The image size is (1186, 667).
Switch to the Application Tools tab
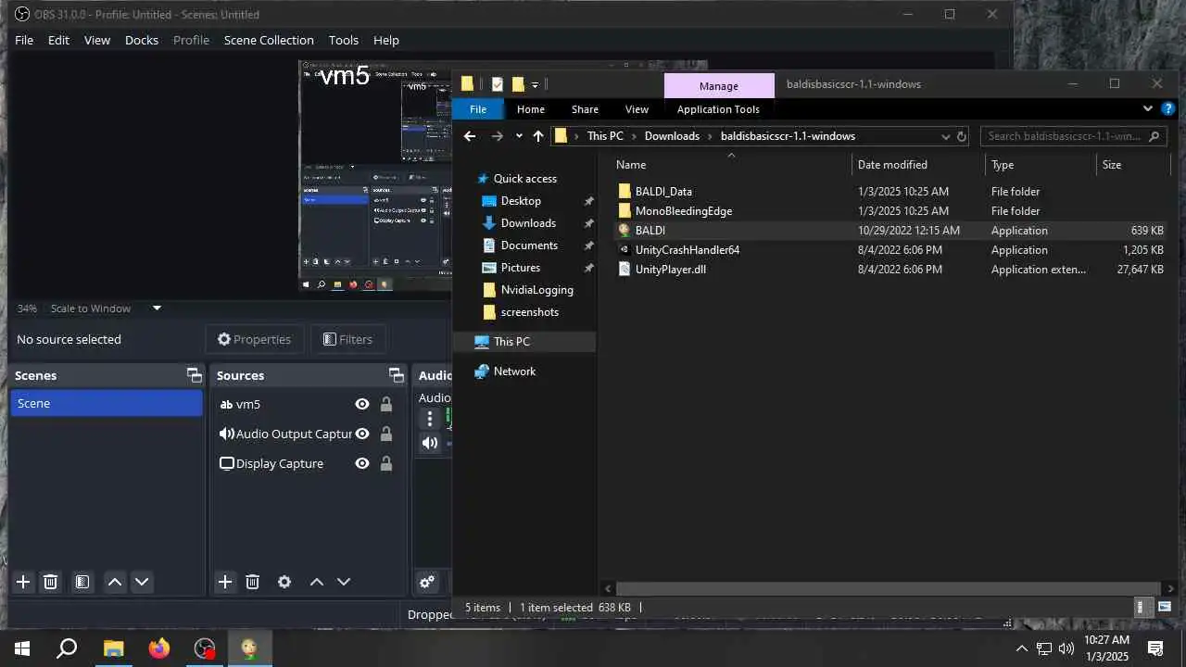(718, 109)
